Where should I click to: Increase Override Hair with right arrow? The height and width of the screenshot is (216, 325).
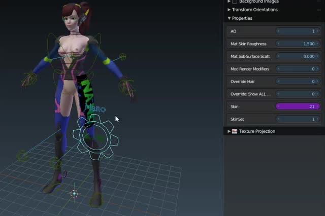pos(317,82)
